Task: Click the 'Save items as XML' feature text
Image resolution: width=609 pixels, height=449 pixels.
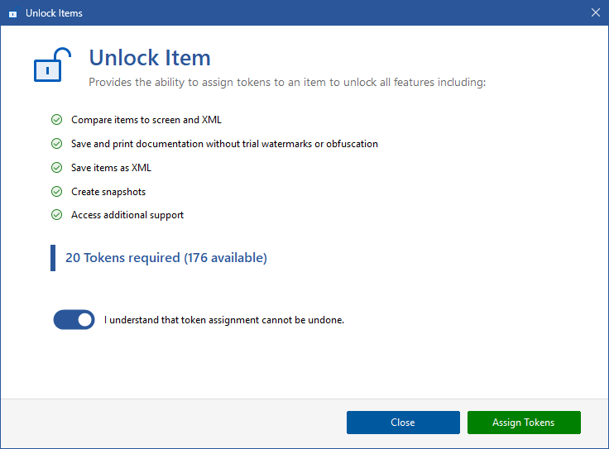Action: 111,168
